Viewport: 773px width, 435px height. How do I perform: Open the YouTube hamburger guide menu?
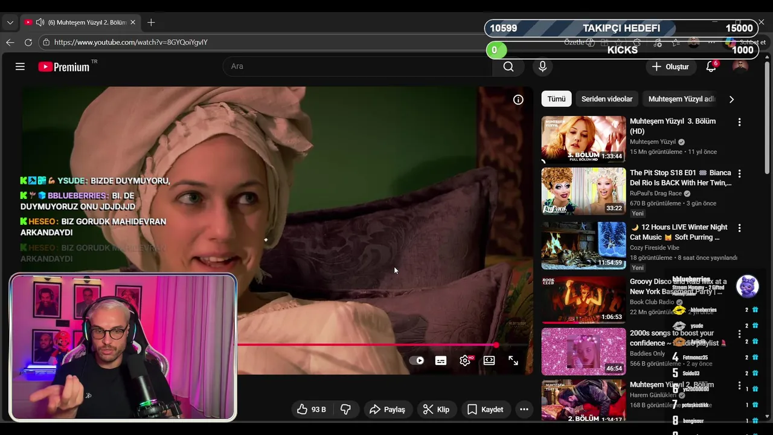20,66
